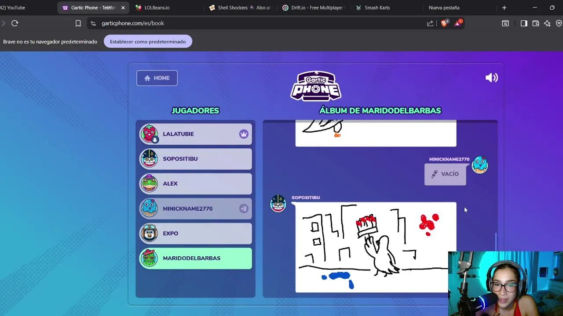Open Brave VPN shield icon

pyautogui.click(x=559, y=23)
